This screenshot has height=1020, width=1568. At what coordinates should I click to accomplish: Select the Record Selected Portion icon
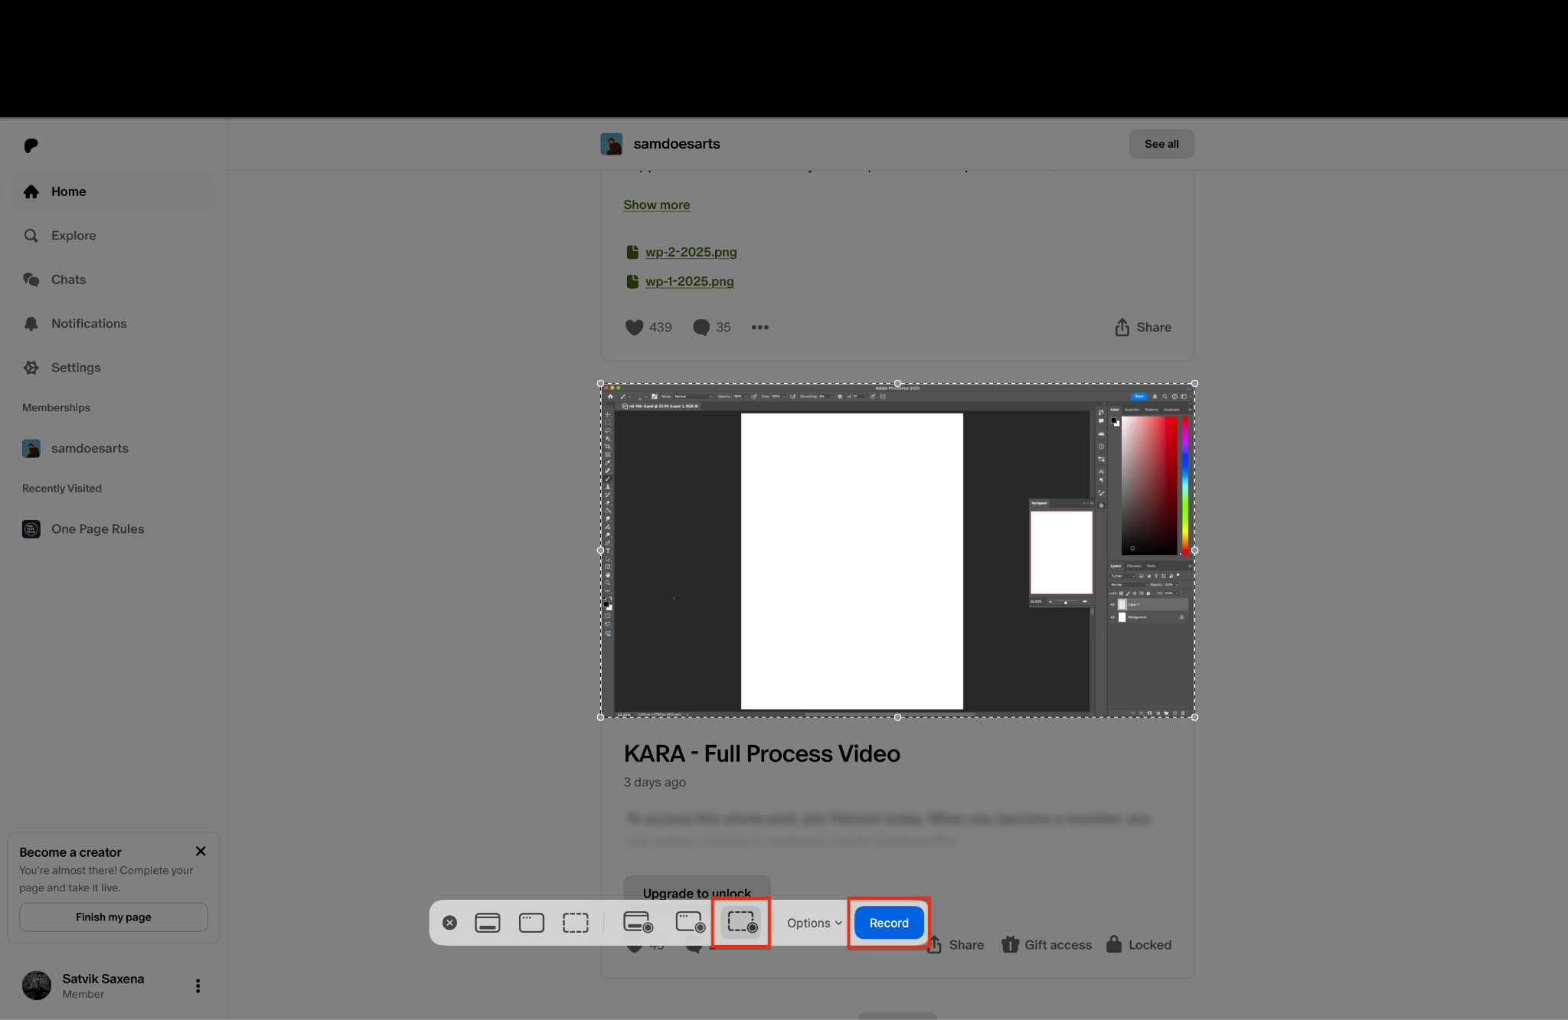point(740,922)
